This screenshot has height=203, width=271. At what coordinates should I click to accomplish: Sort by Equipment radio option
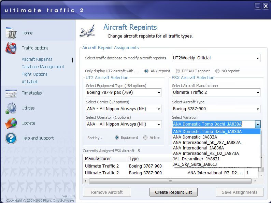(x=117, y=137)
